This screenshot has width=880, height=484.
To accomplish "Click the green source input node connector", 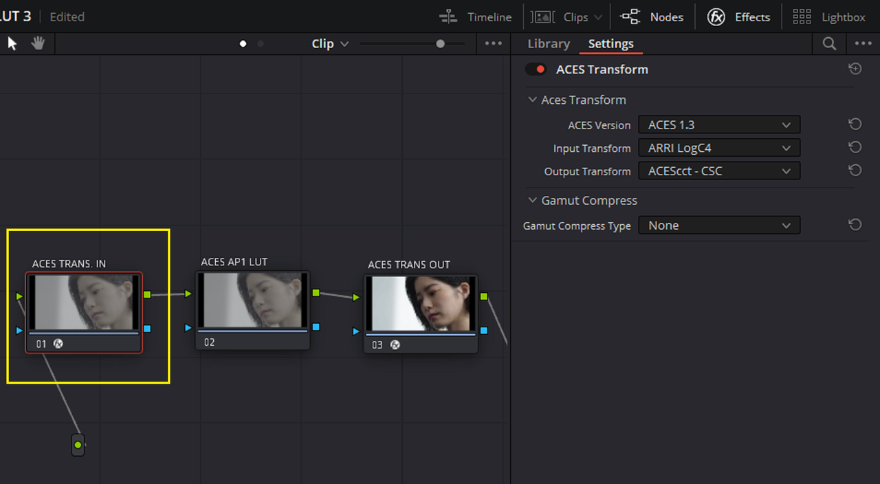I will [78, 445].
